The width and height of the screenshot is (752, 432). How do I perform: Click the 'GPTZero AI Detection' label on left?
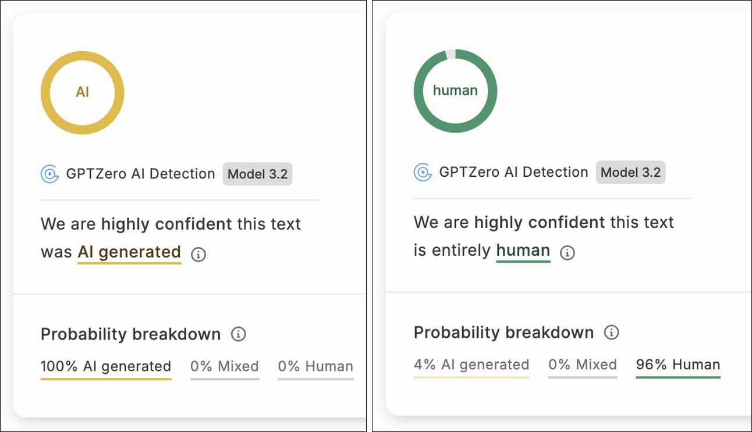tap(140, 174)
